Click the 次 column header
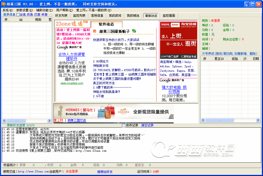Image resolution: width=263 pixels, height=176 pixels. [245, 59]
